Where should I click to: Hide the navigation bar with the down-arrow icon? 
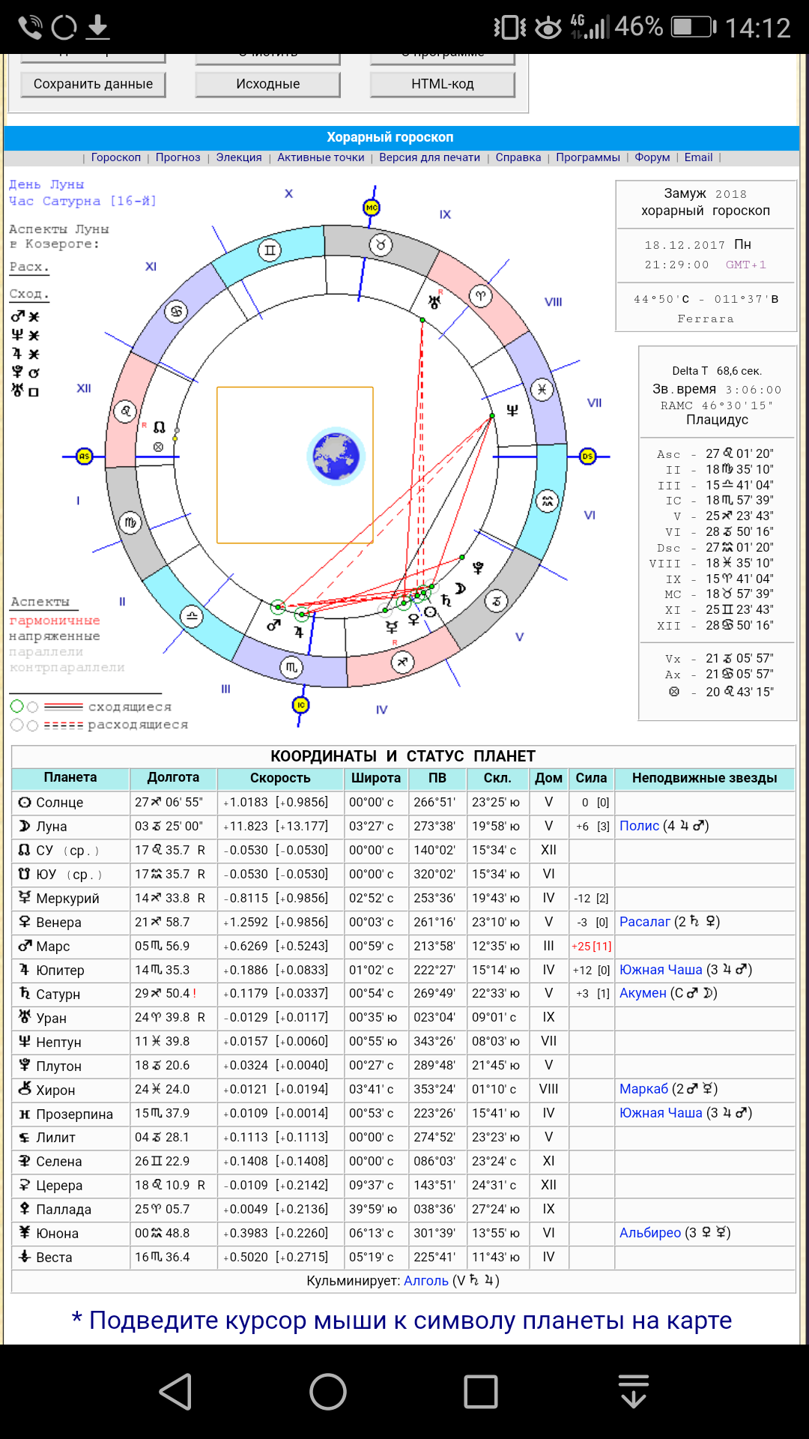point(634,1392)
